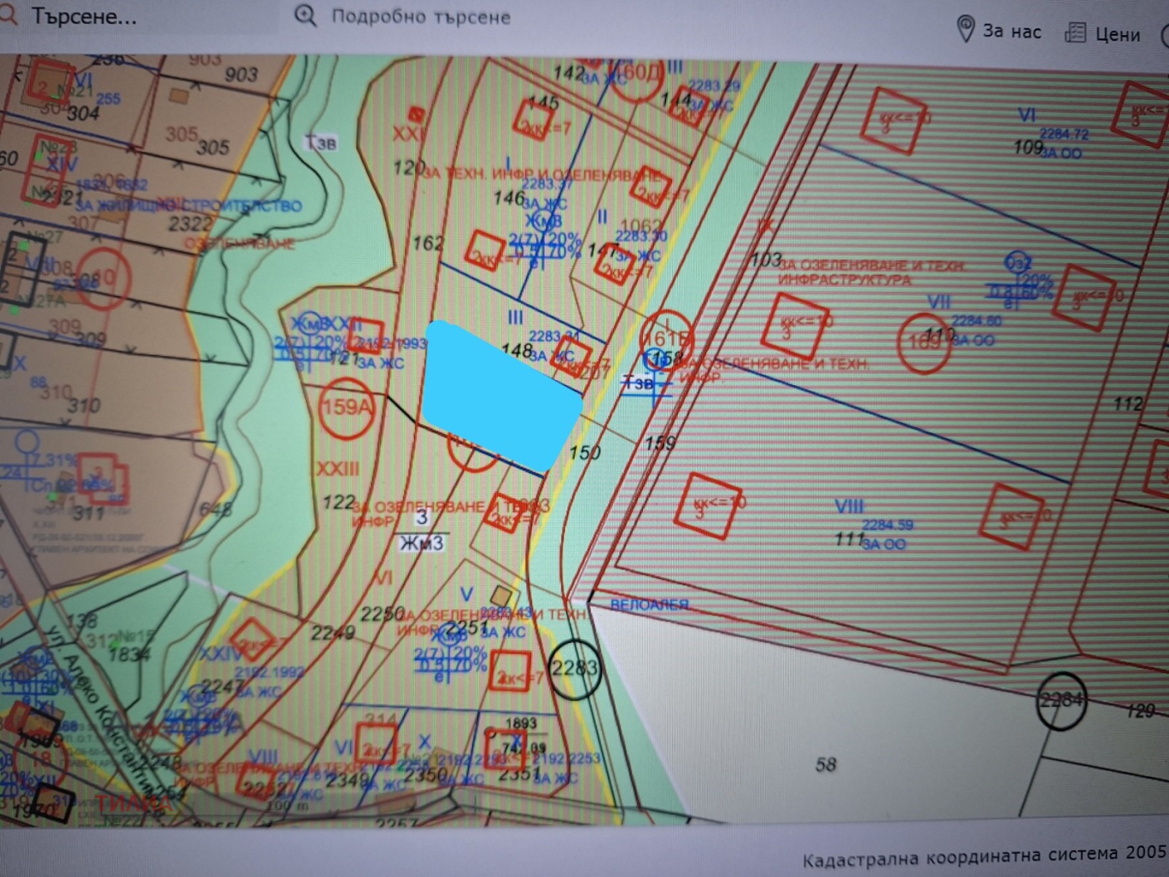Viewport: 1169px width, 877px height.
Task: Click the Подробно търсене magnifier icon
Action: coord(305,16)
